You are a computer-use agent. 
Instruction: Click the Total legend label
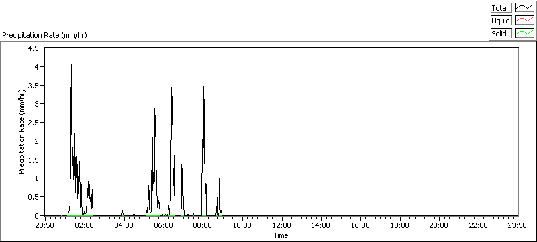tap(501, 8)
